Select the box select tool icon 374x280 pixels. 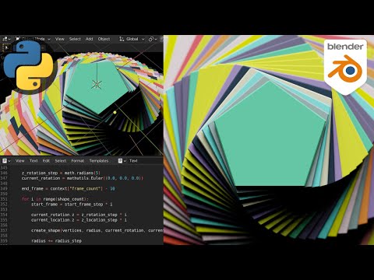[6, 47]
